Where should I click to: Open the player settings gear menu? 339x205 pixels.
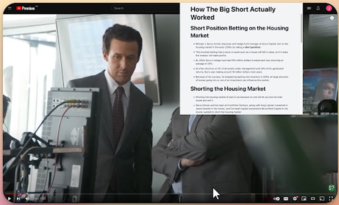tap(295, 198)
